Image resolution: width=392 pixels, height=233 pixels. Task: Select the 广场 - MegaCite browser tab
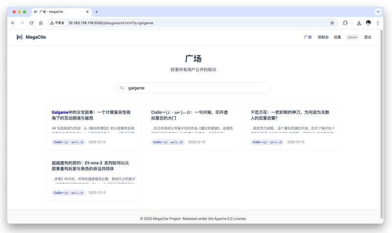pos(61,12)
